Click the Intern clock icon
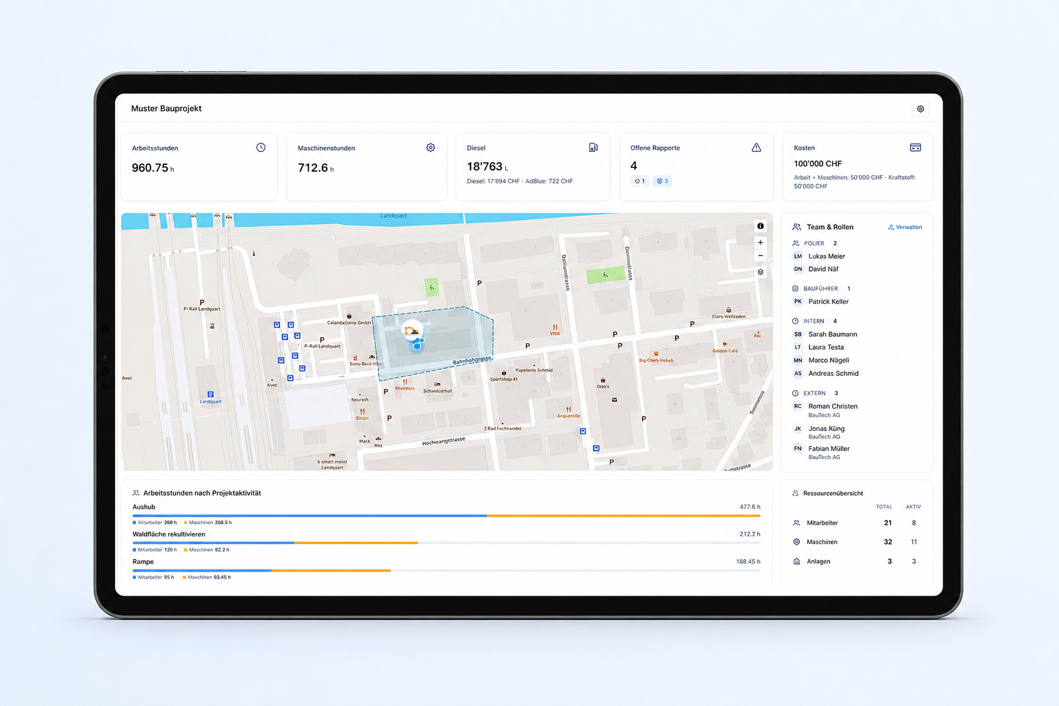This screenshot has height=706, width=1059. 796,321
